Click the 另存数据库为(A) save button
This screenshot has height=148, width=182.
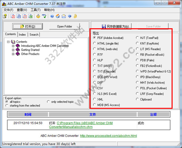[x=116, y=27]
